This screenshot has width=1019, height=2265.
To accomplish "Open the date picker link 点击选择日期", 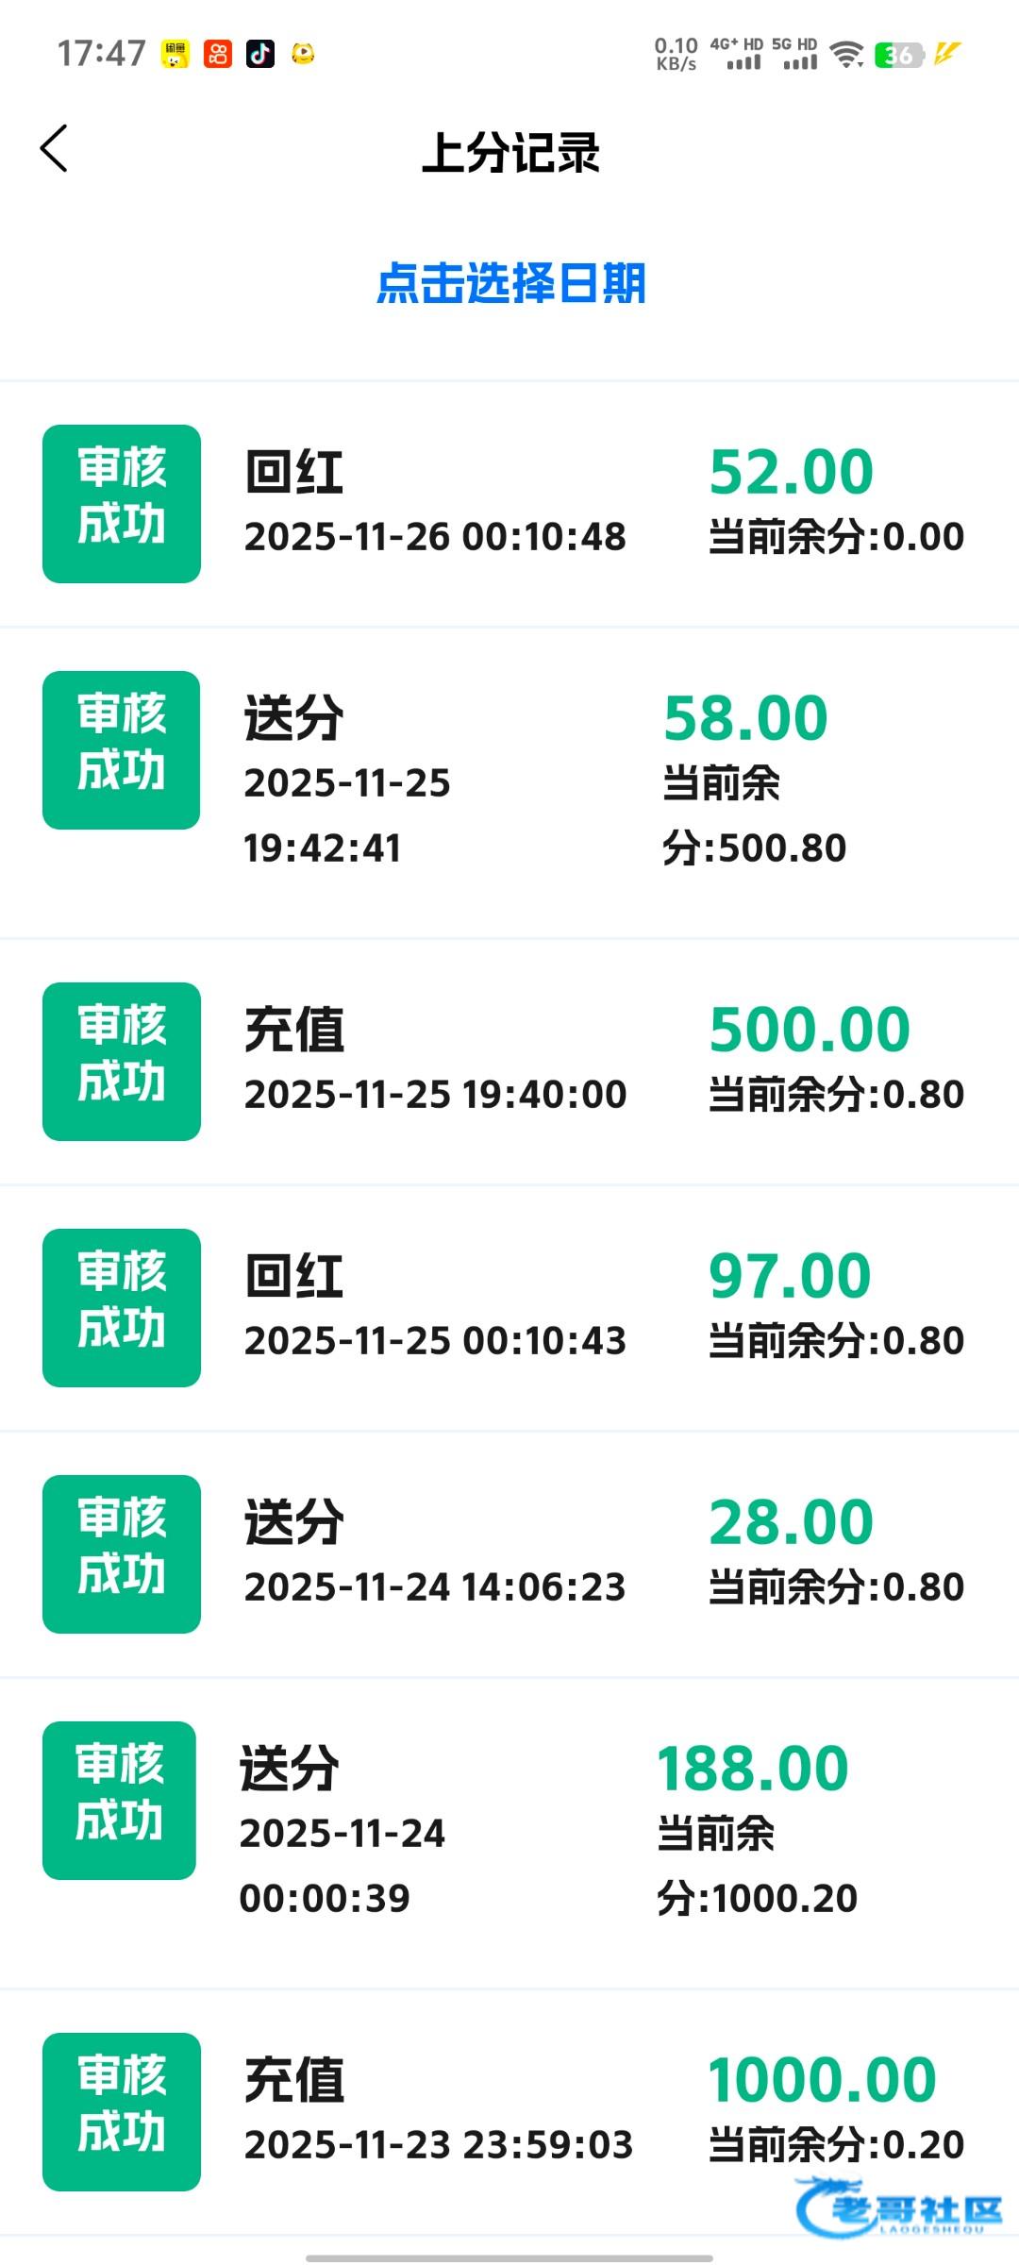I will pos(510,283).
